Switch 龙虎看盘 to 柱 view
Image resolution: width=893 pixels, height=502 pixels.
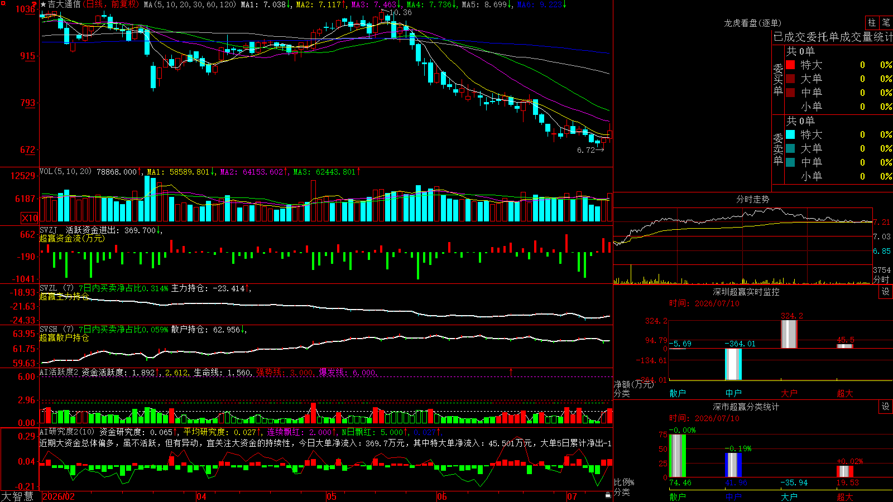click(872, 22)
